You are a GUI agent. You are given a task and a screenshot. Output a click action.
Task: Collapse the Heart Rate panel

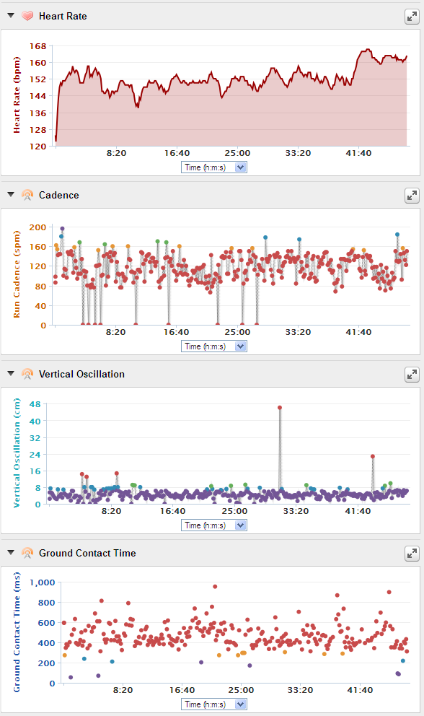(11, 16)
